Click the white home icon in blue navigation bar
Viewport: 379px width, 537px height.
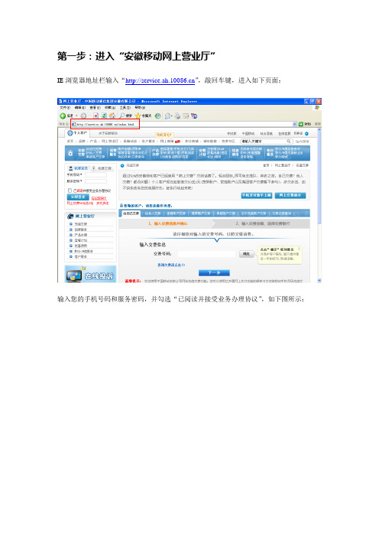(x=70, y=154)
